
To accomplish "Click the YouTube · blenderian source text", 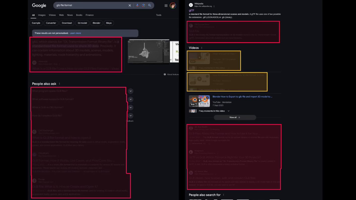I will click(x=222, y=102).
